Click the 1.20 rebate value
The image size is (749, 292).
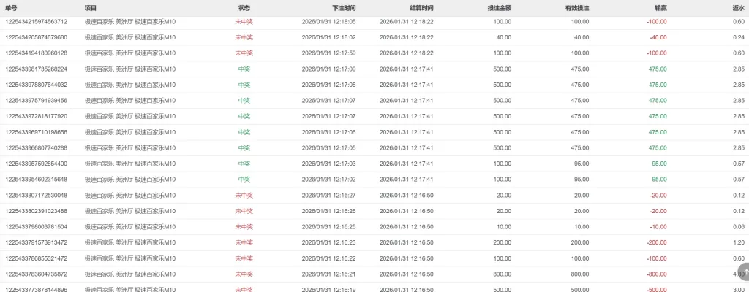(x=739, y=242)
